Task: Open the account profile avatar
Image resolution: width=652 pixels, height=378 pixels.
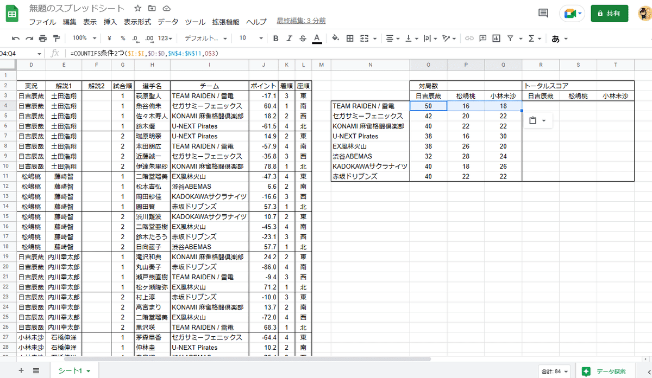Action: 645,14
